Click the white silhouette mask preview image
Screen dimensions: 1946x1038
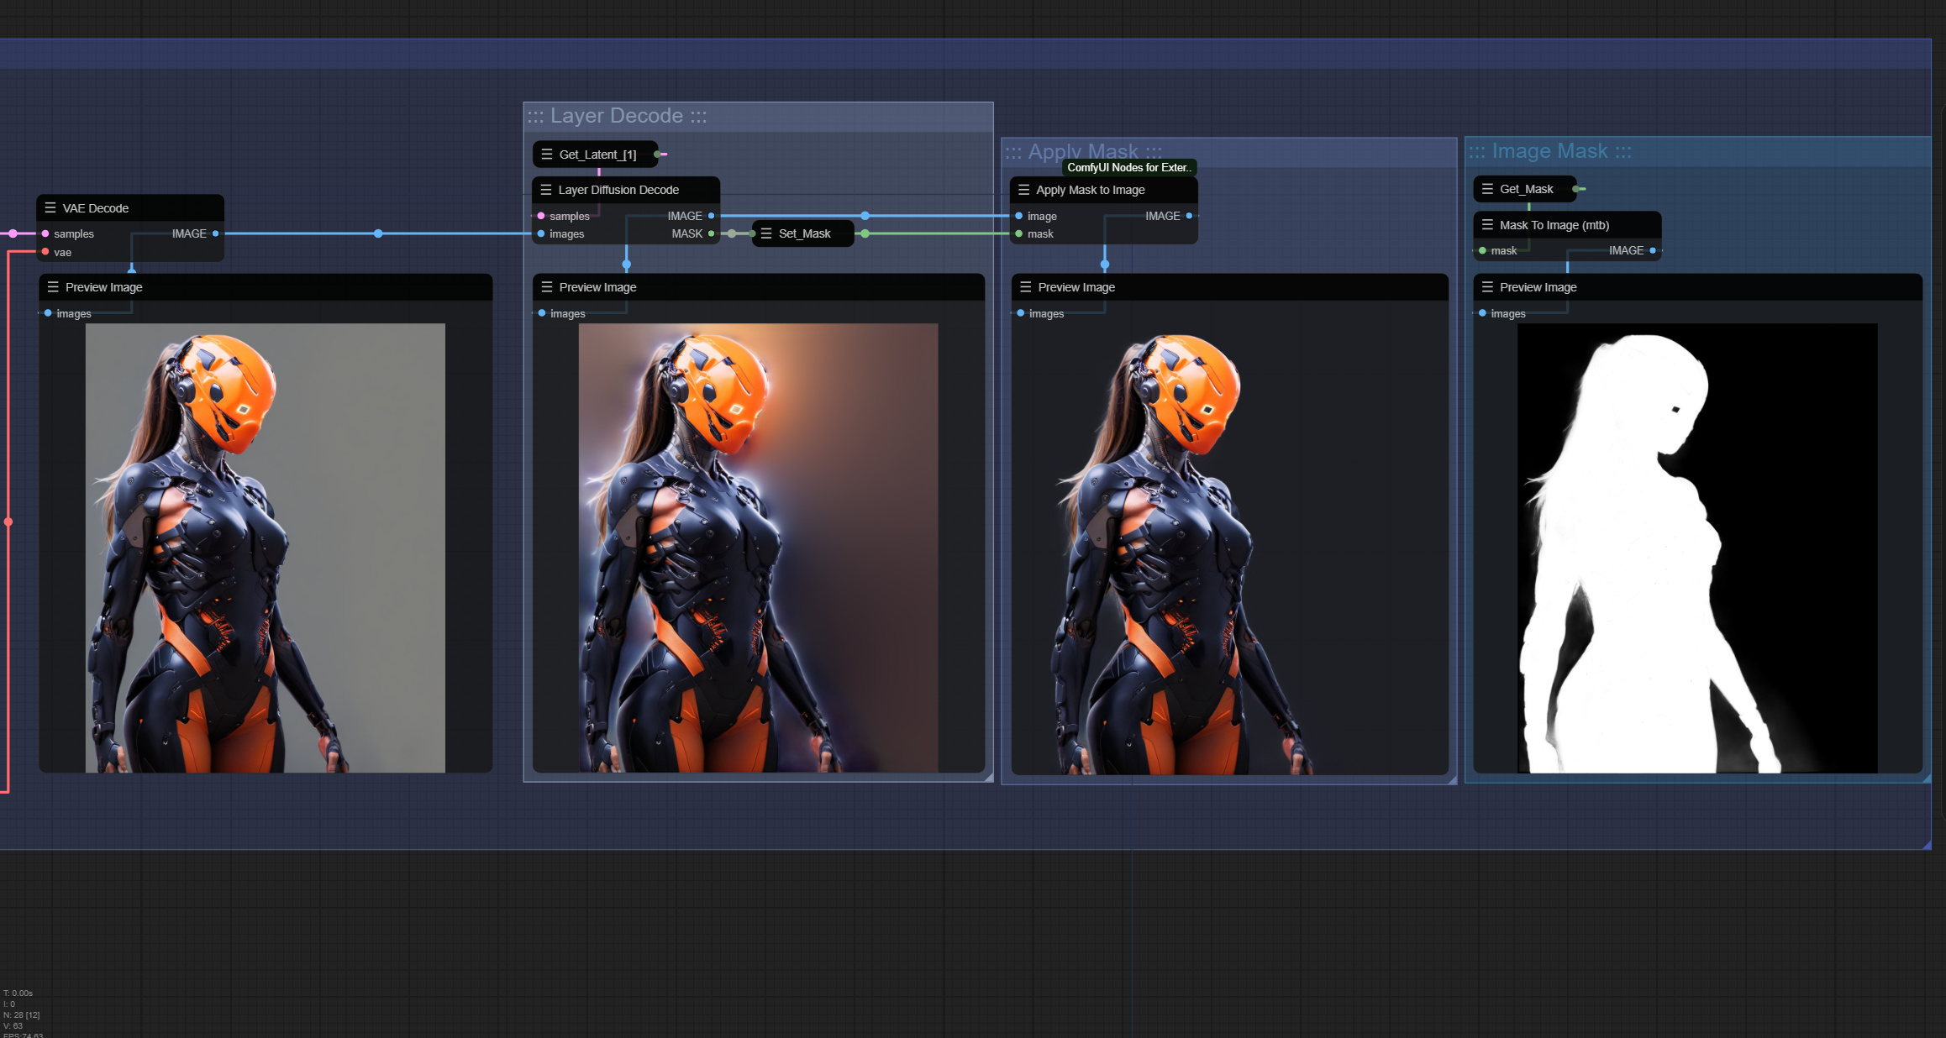point(1696,546)
